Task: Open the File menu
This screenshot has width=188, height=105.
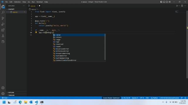Action: (6, 2)
